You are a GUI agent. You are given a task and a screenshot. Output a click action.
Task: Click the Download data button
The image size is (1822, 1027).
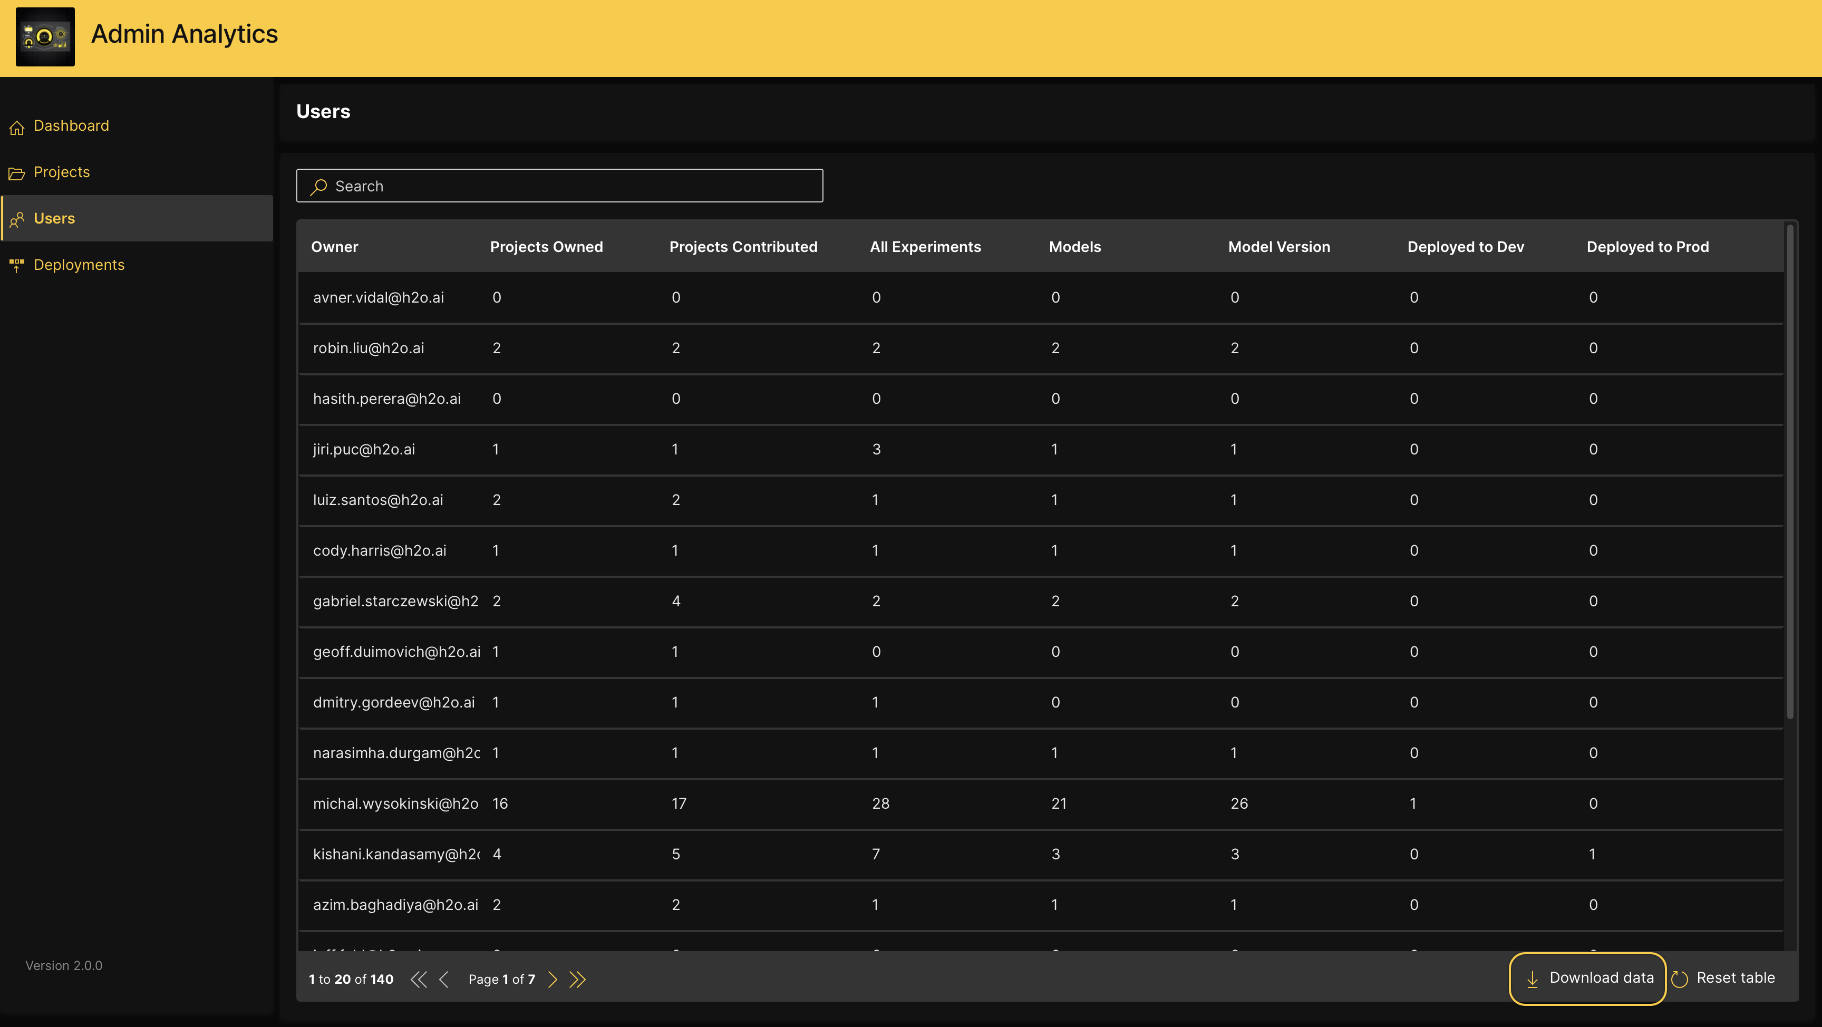tap(1587, 978)
